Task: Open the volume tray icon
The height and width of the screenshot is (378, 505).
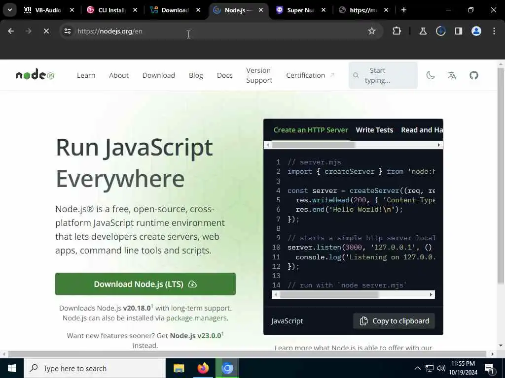Action: point(441,368)
